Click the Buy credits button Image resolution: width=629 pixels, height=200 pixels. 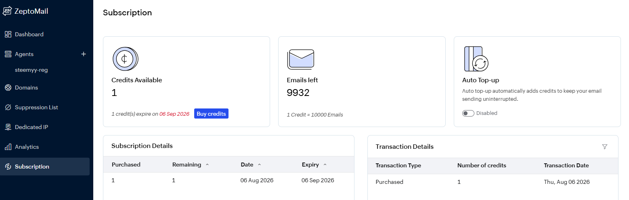pos(211,114)
